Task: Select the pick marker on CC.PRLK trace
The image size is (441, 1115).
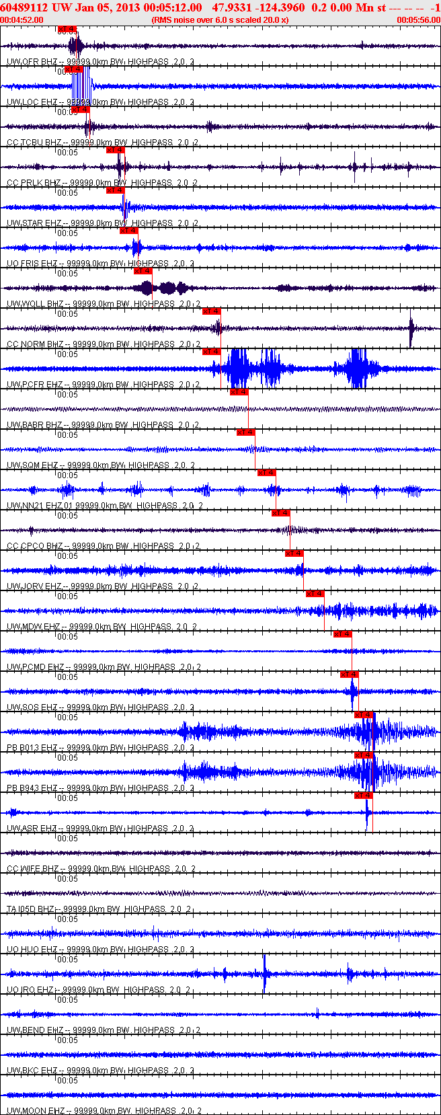Action: pyautogui.click(x=116, y=150)
